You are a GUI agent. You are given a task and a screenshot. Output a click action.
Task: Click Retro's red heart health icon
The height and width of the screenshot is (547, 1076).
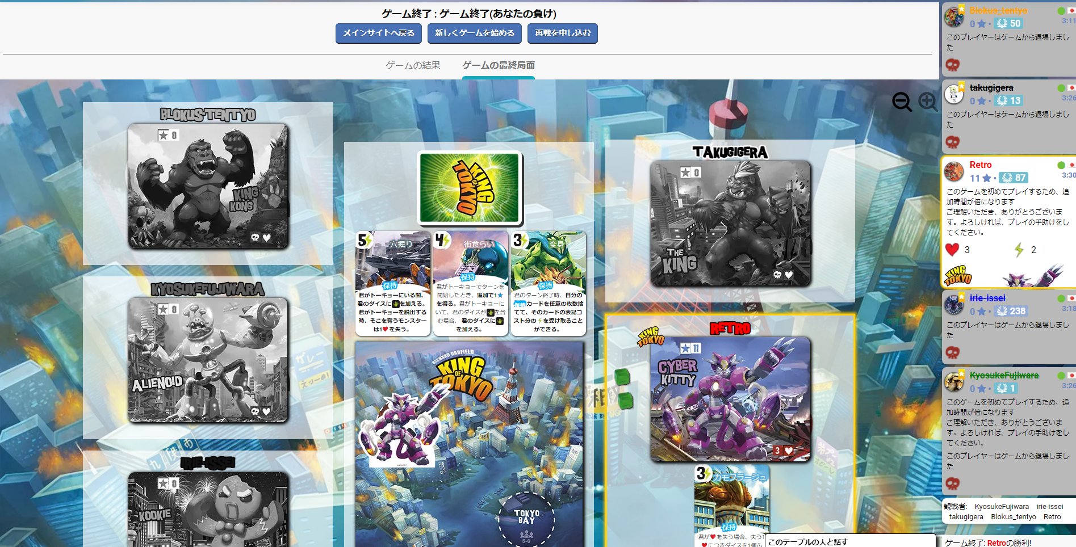coord(952,249)
